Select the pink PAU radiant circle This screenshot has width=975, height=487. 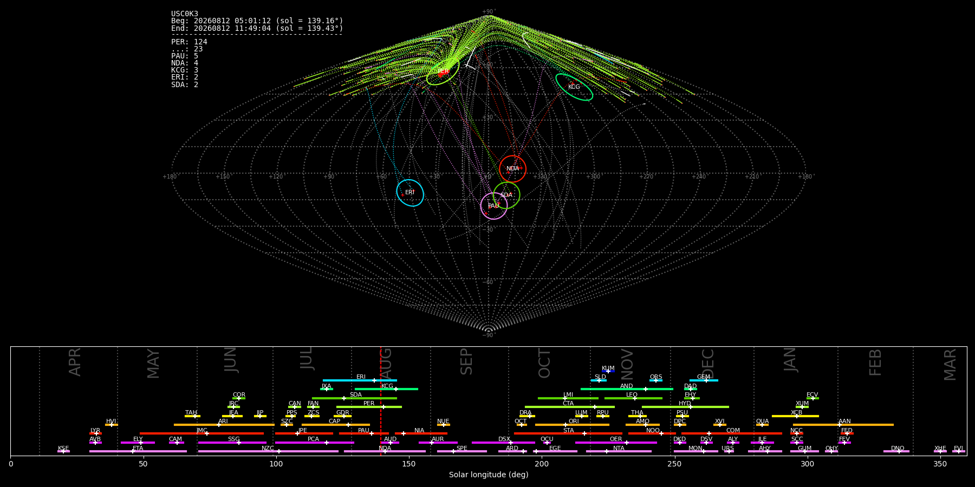click(x=494, y=206)
